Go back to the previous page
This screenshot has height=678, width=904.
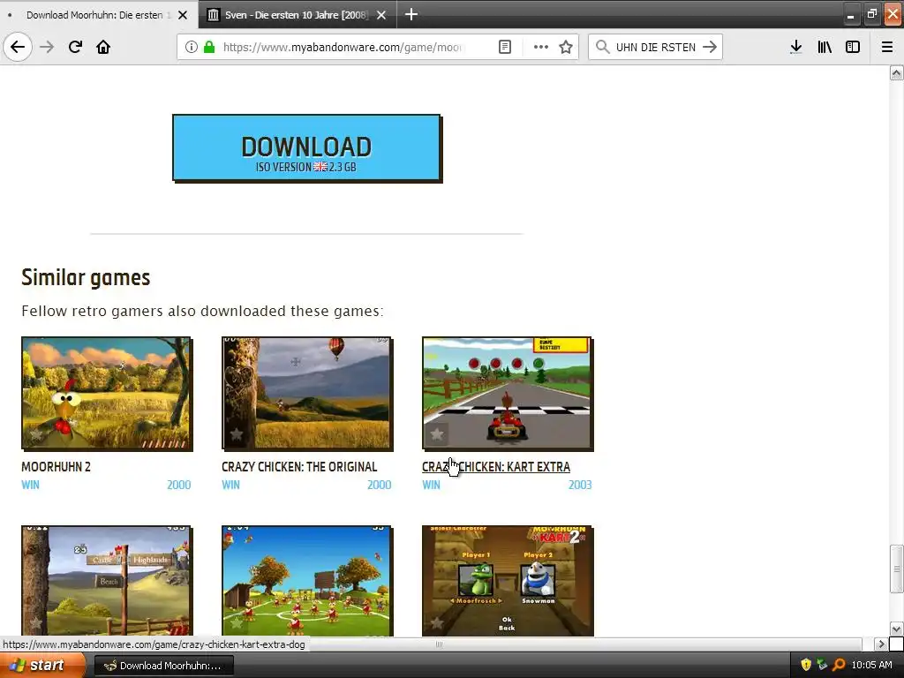(18, 47)
